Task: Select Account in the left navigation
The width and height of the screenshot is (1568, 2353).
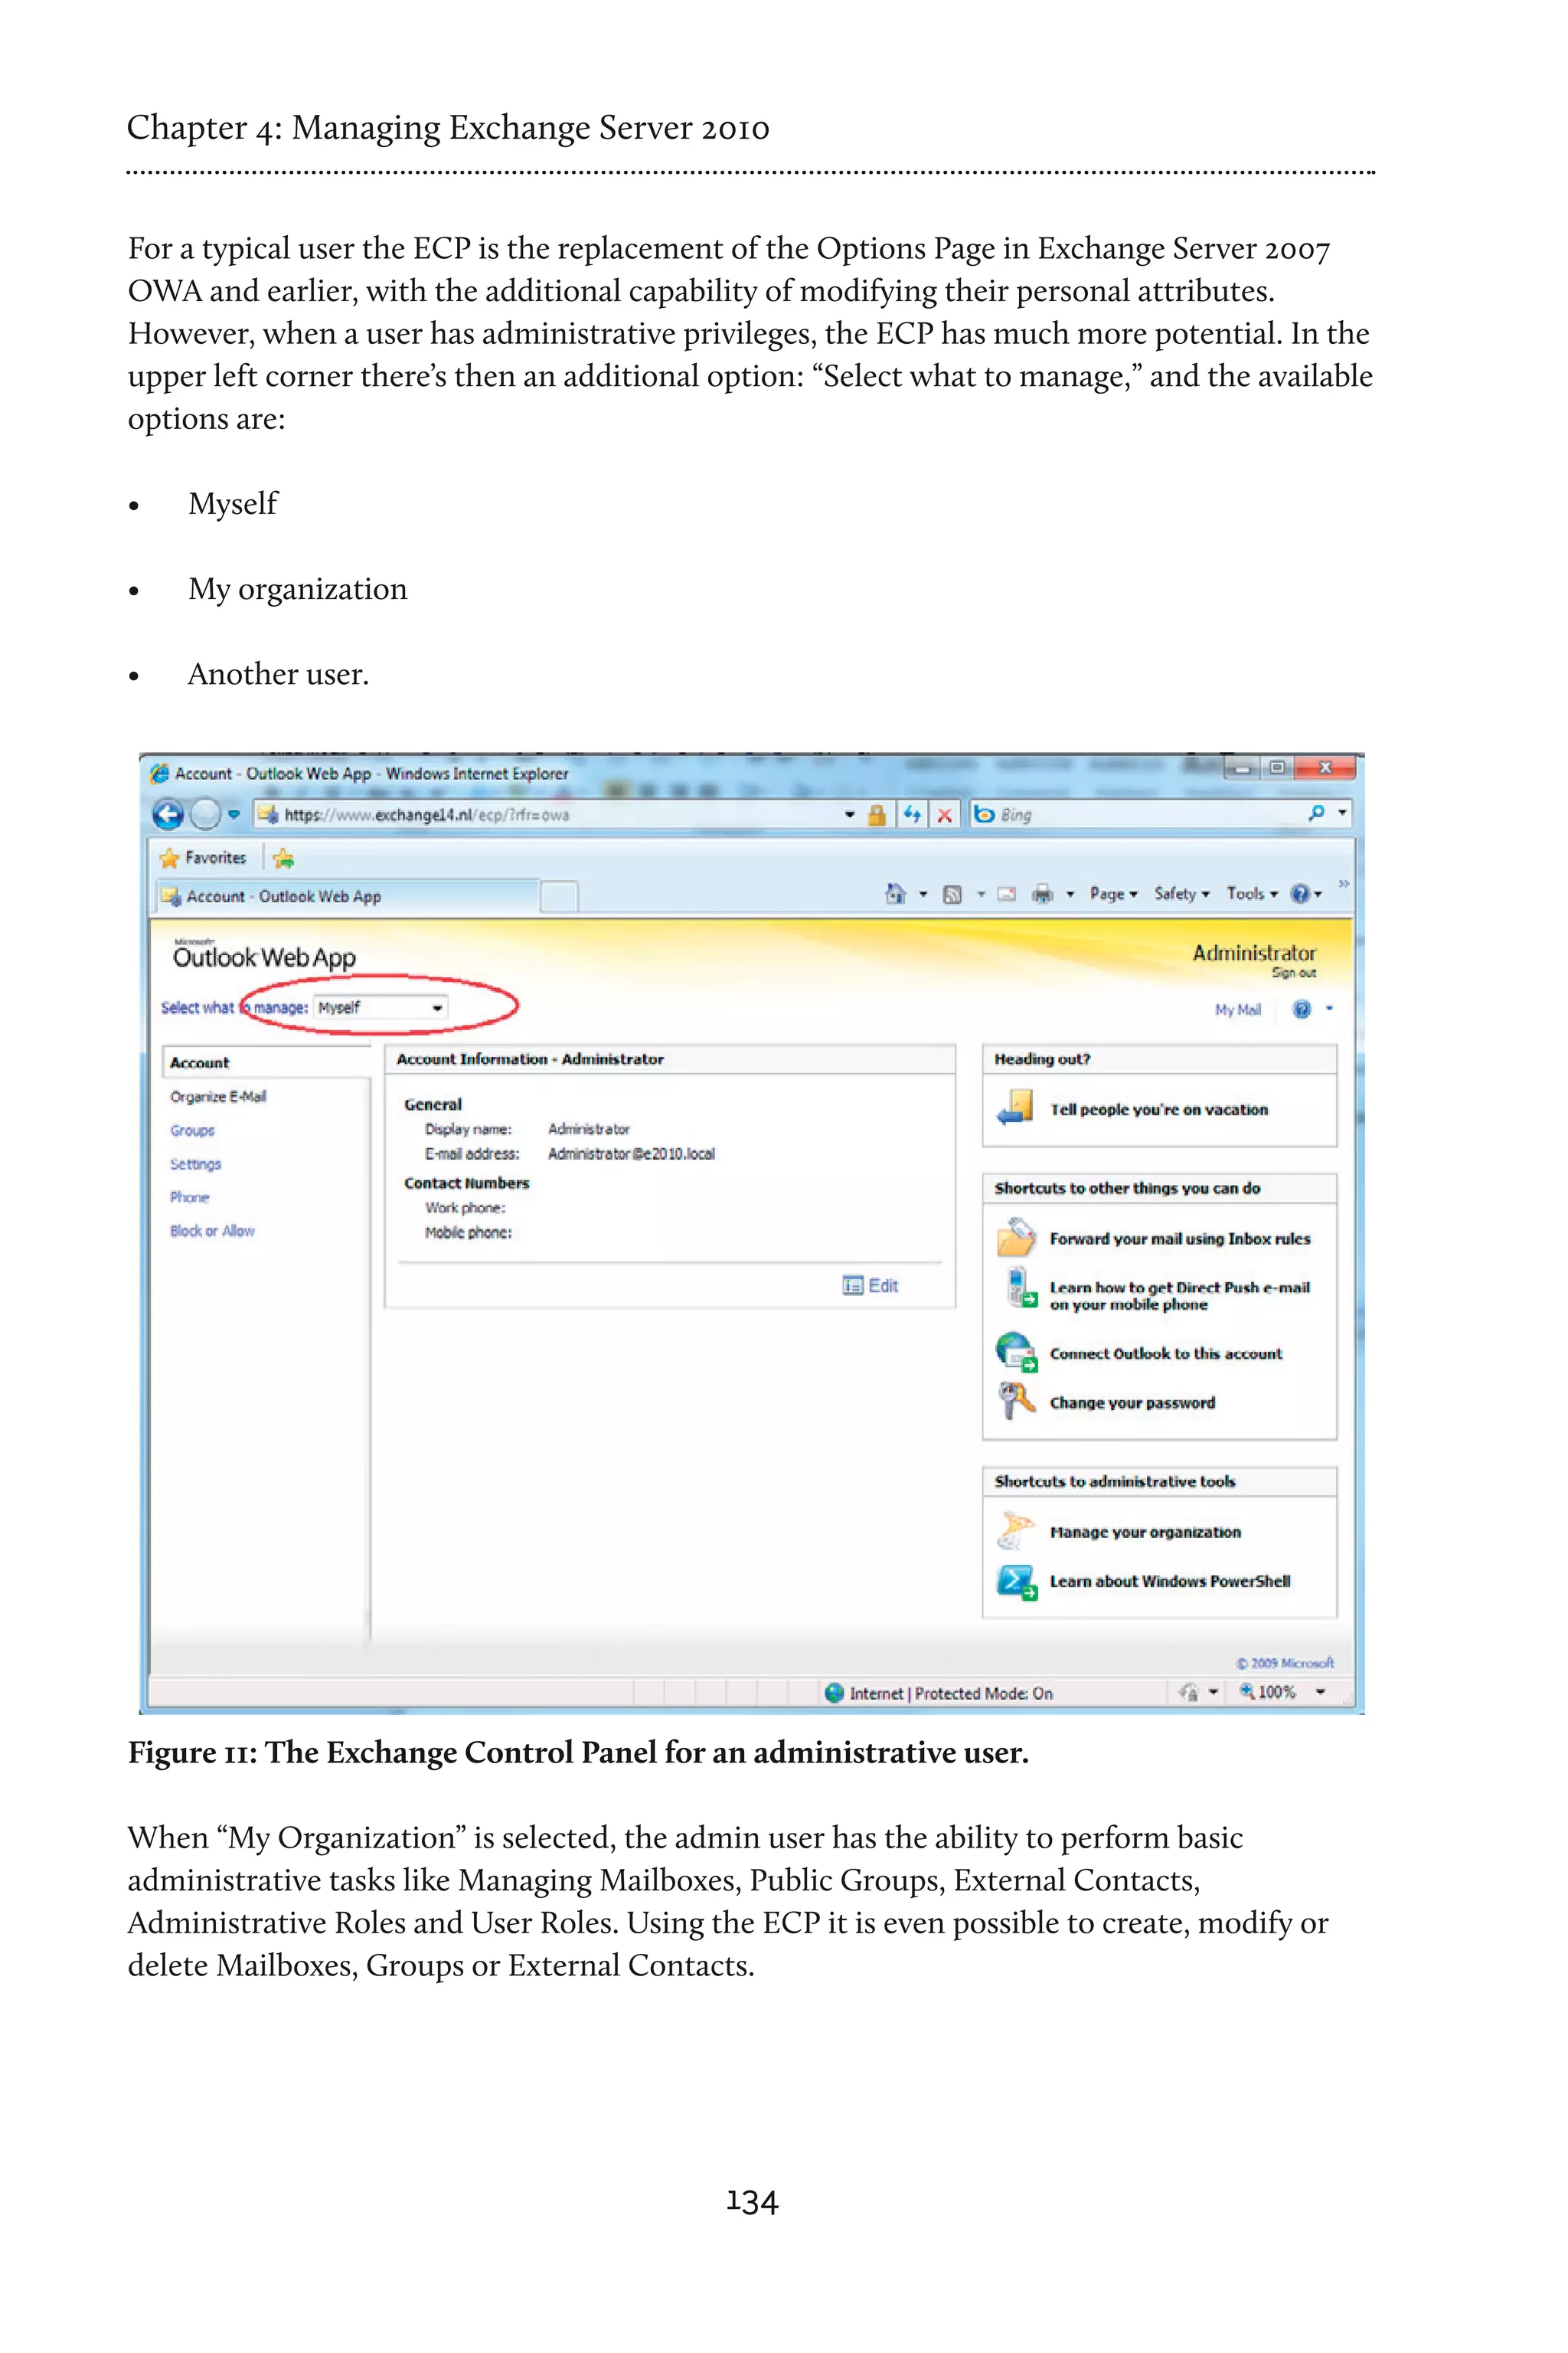Action: coord(267,1063)
